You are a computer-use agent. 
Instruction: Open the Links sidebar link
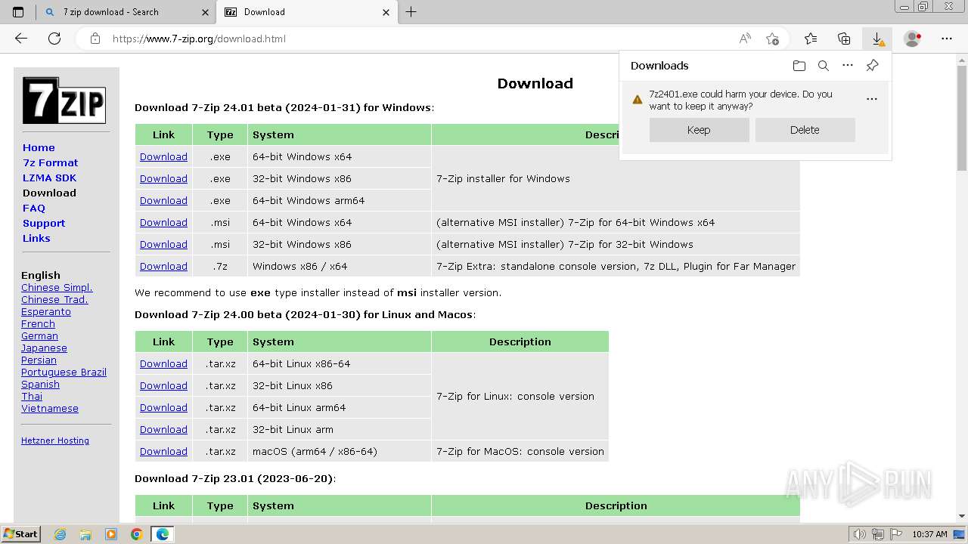click(36, 238)
